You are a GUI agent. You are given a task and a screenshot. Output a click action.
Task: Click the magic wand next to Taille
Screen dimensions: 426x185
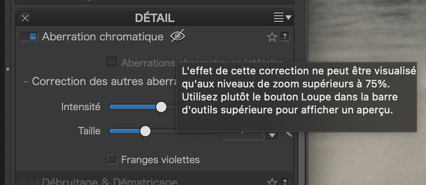[x=289, y=134]
